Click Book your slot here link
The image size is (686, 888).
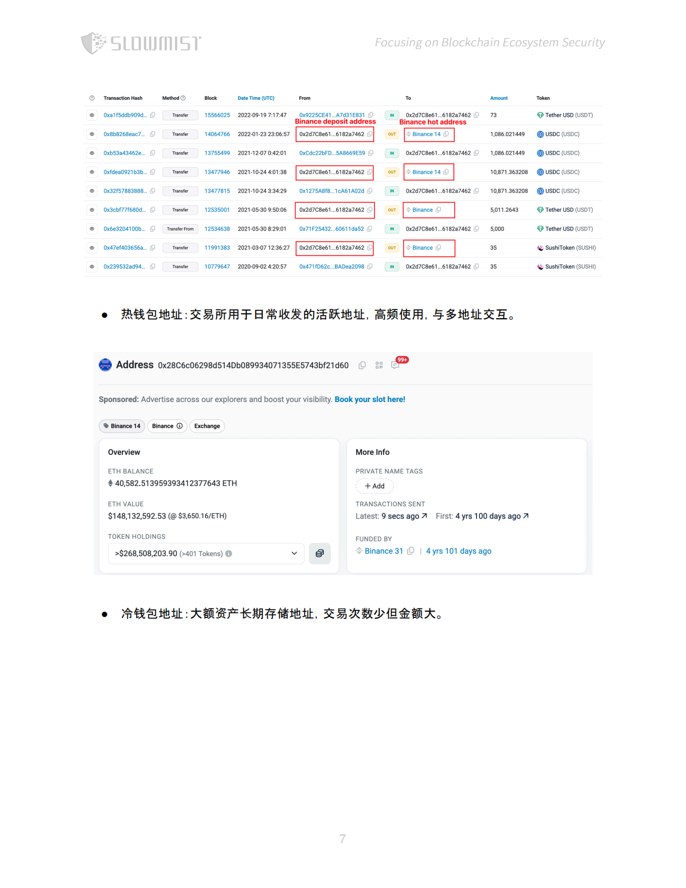coord(370,399)
